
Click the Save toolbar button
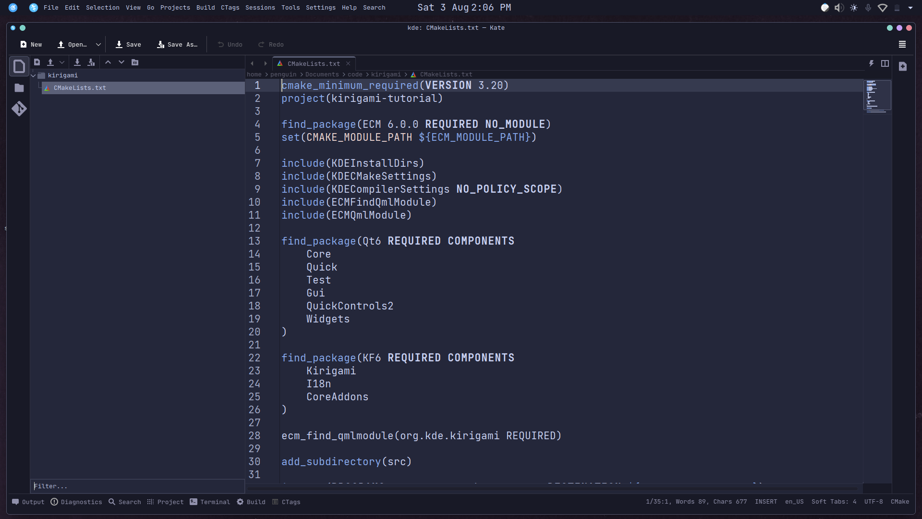(128, 44)
